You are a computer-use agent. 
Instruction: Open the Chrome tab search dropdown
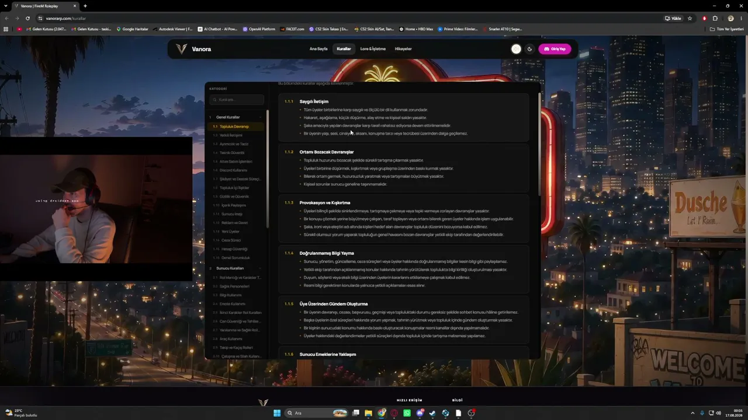click(6, 6)
